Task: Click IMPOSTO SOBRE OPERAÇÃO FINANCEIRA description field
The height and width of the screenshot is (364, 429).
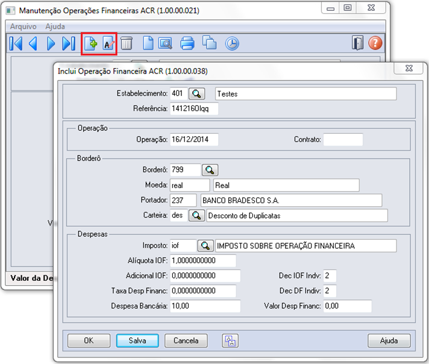Action: click(306, 246)
